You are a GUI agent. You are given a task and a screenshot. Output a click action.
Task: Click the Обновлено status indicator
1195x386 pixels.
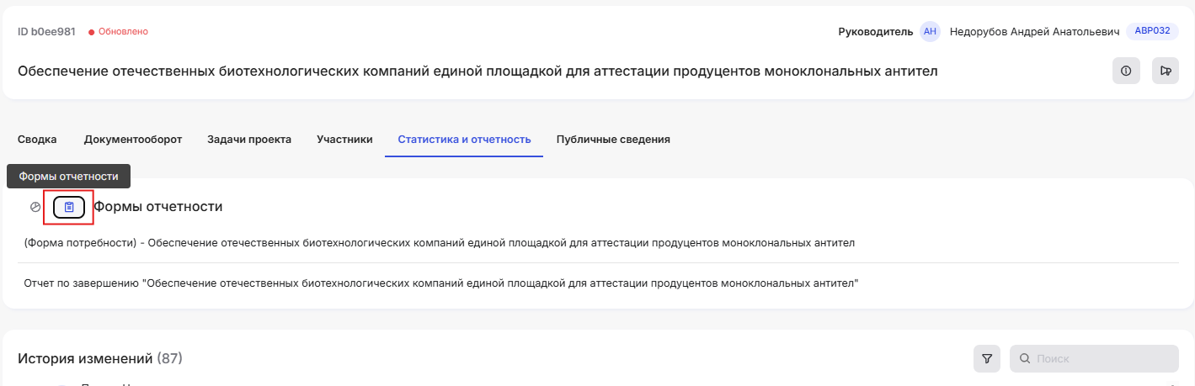pos(118,31)
